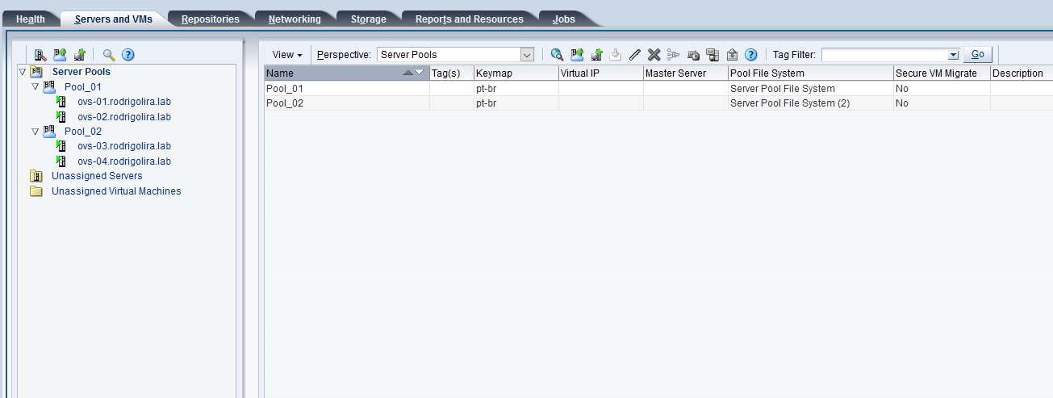Open the Tag Filter dropdown arrow
The image size is (1053, 398).
(953, 55)
